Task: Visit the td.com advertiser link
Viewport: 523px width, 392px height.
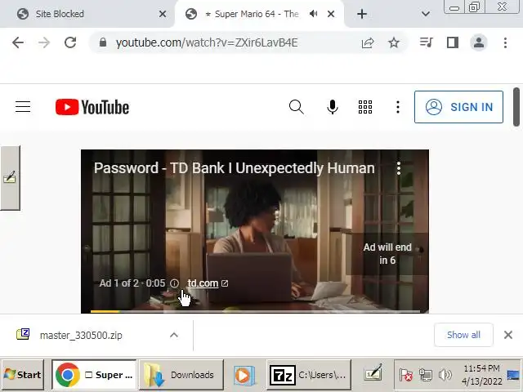Action: click(208, 283)
